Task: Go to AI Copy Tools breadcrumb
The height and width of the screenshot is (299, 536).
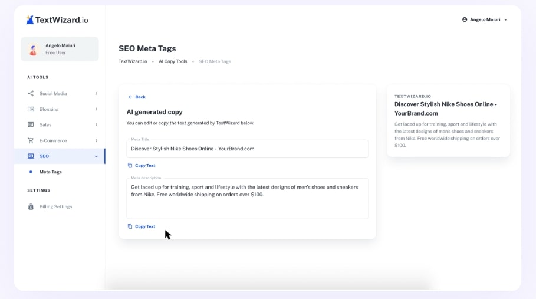Action: 173,61
